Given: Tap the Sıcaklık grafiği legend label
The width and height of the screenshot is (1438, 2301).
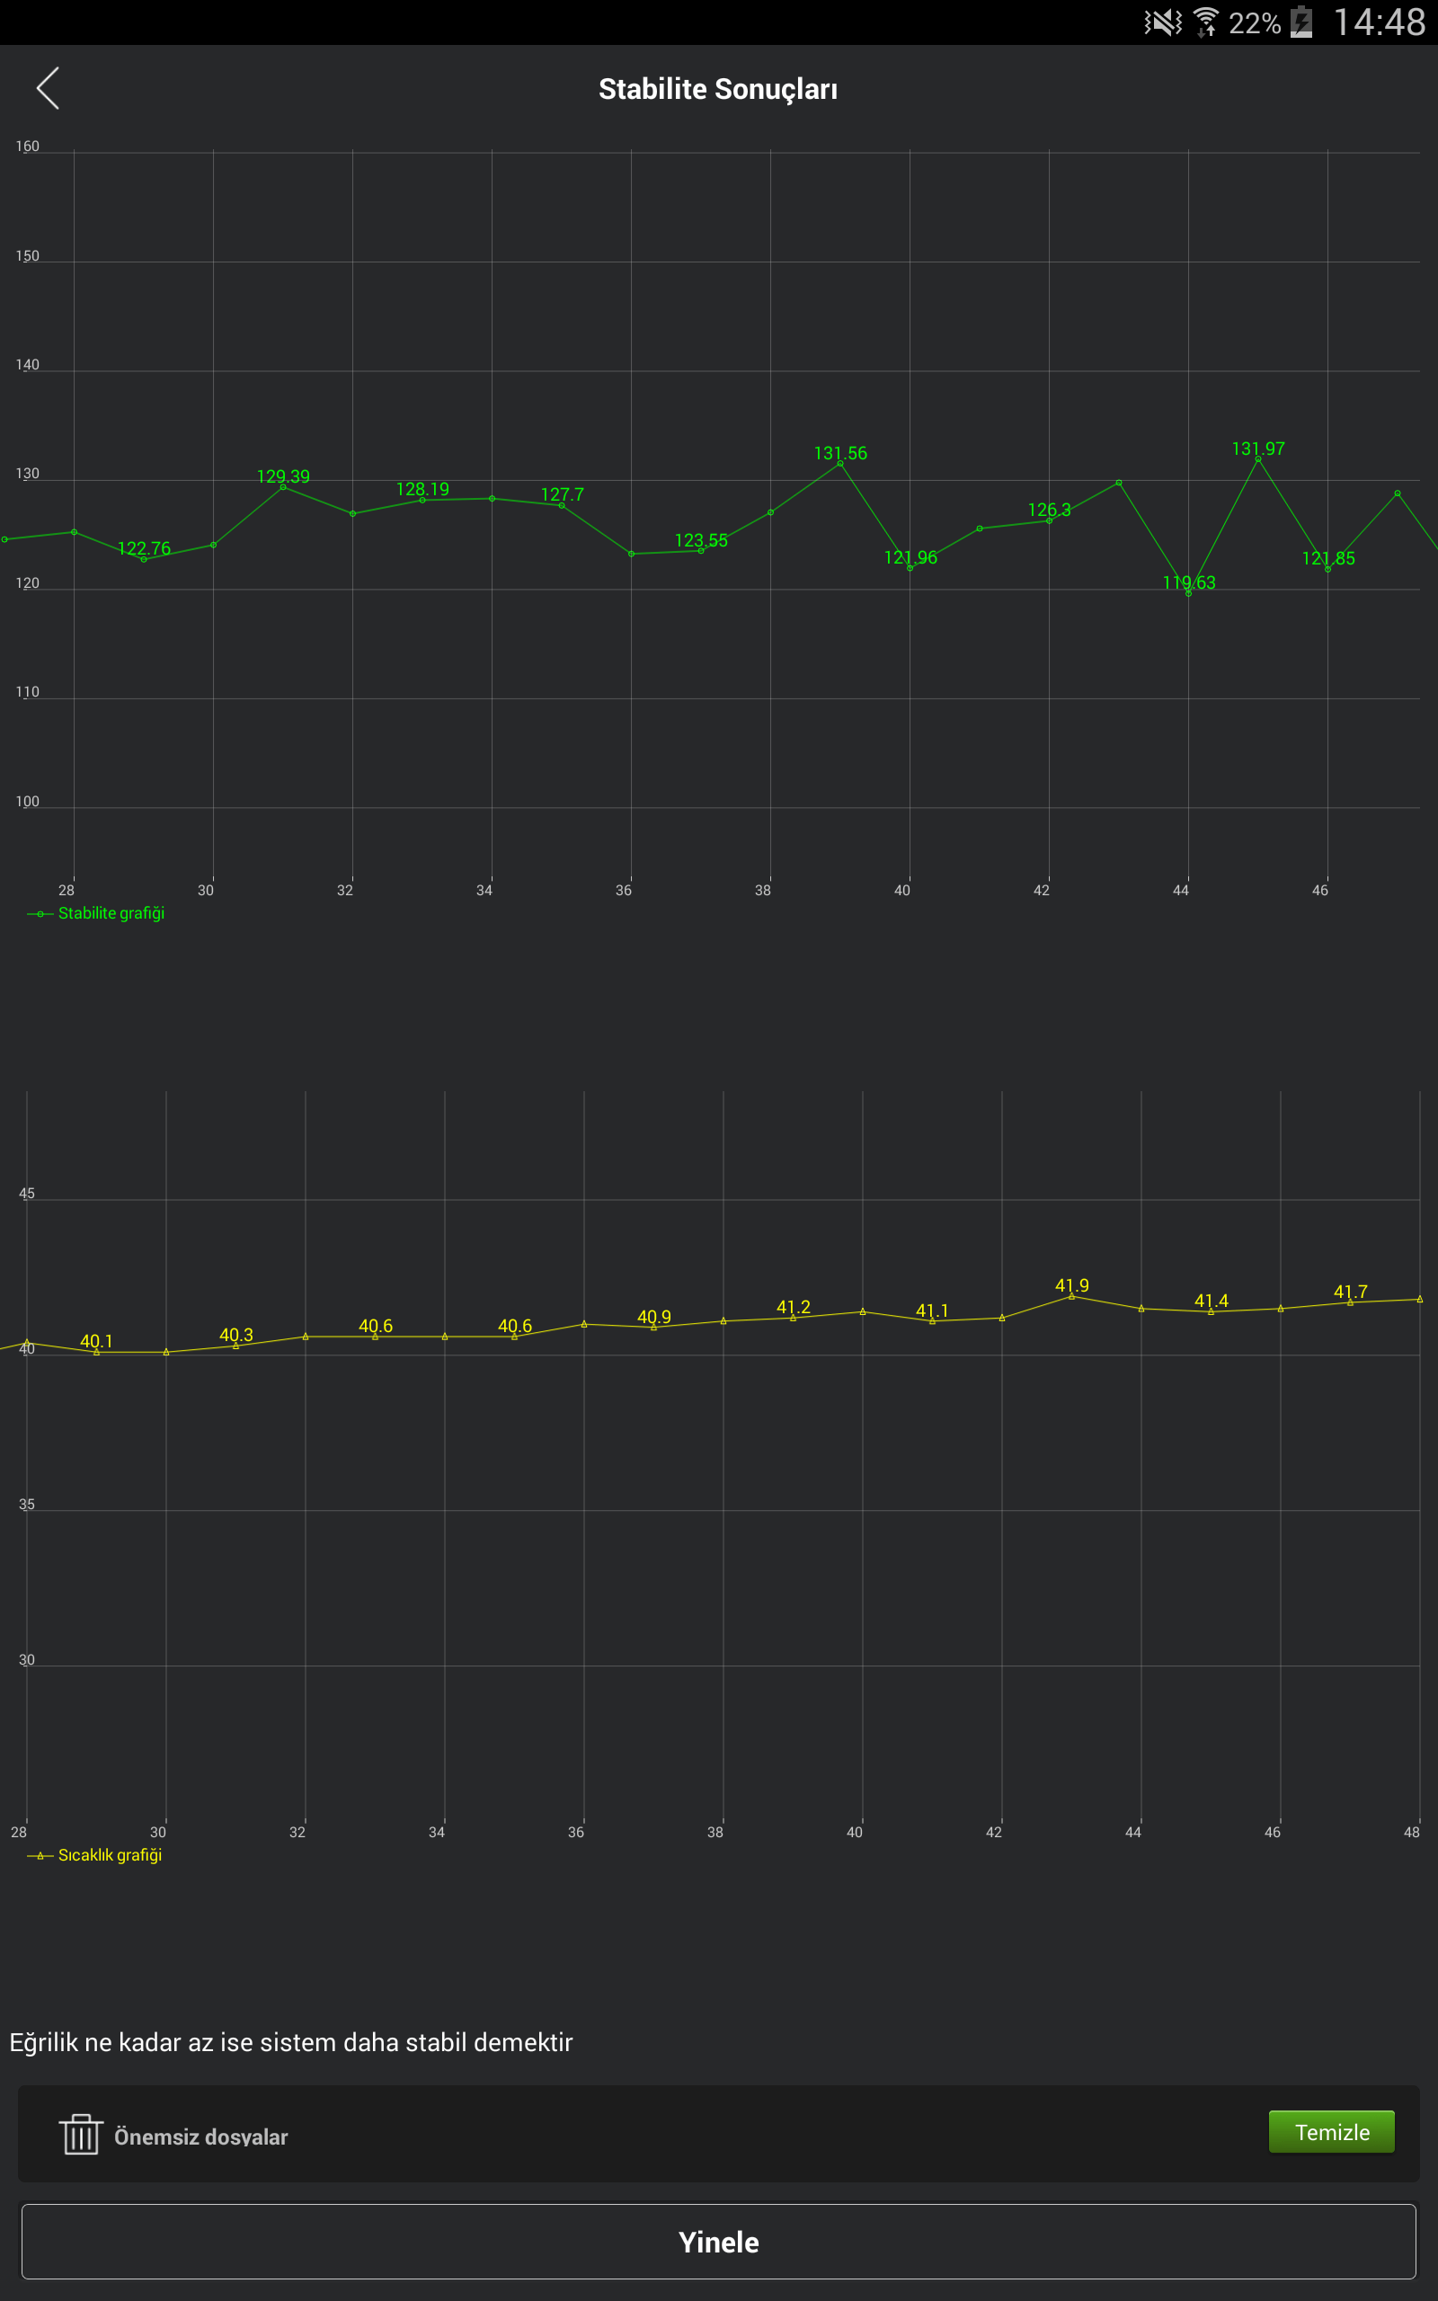Looking at the screenshot, I should coord(111,1855).
